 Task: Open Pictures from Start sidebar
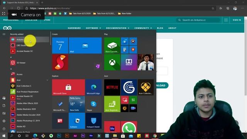pyautogui.click(x=4, y=113)
